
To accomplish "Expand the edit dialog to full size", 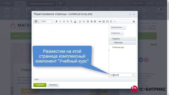I will (x=130, y=14).
